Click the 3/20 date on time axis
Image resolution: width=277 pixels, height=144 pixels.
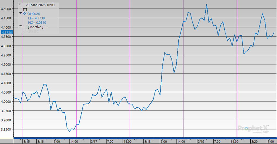click(x=255, y=142)
